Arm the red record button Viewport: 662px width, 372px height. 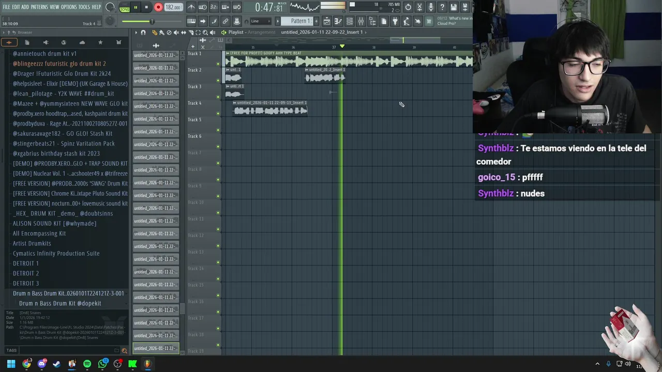[158, 7]
